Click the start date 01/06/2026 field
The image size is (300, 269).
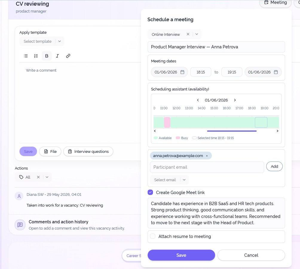pos(169,72)
